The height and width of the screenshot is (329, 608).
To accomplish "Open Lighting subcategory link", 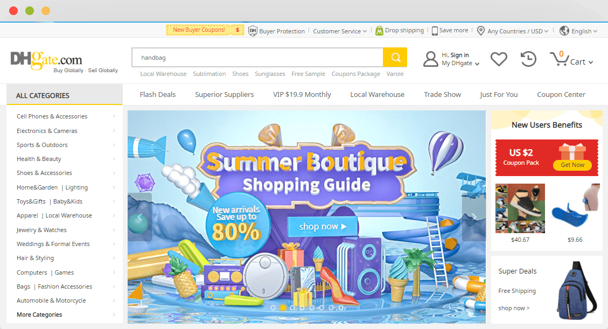I will (76, 187).
